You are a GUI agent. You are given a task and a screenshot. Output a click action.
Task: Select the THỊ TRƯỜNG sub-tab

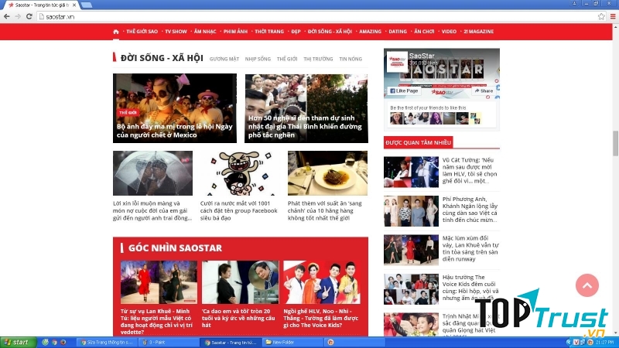(318, 59)
